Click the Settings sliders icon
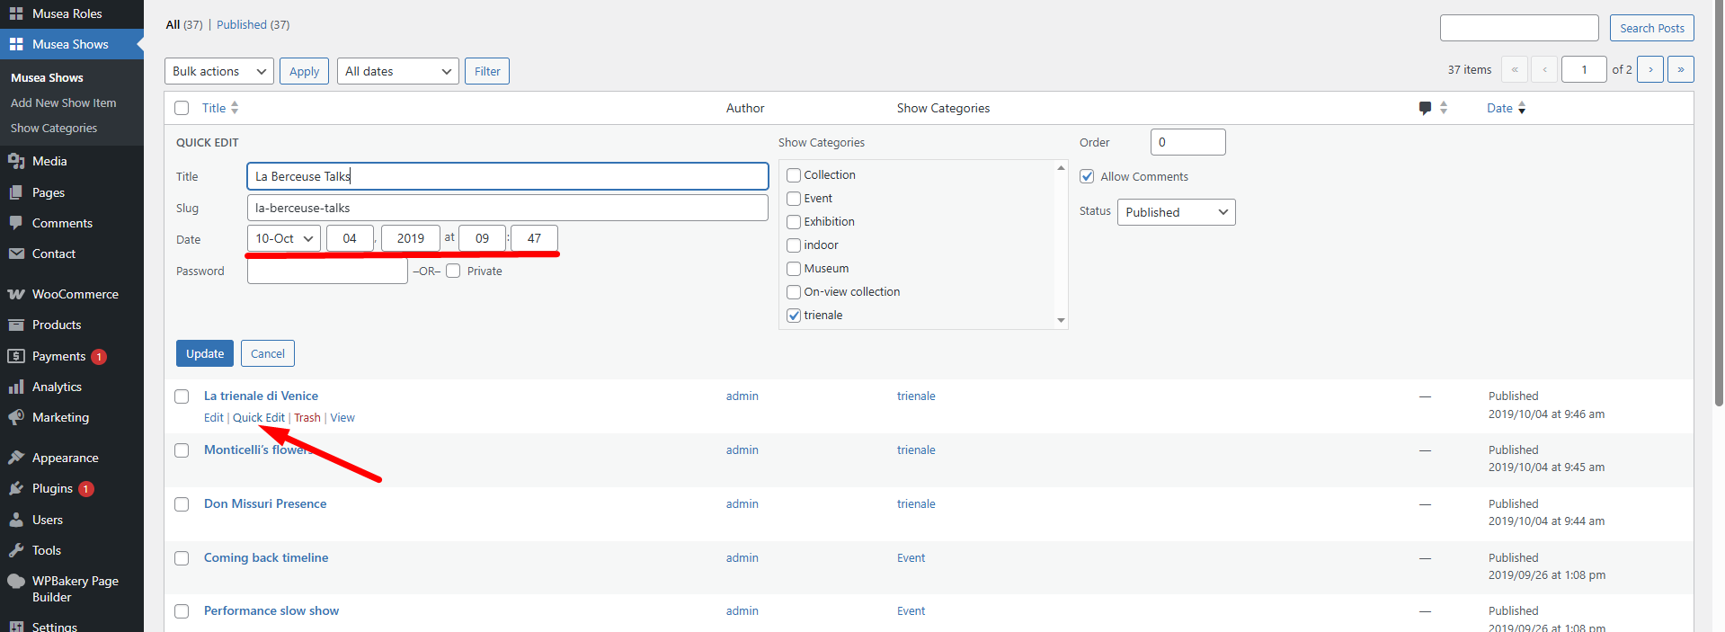Viewport: 1725px width, 632px height. [16, 627]
